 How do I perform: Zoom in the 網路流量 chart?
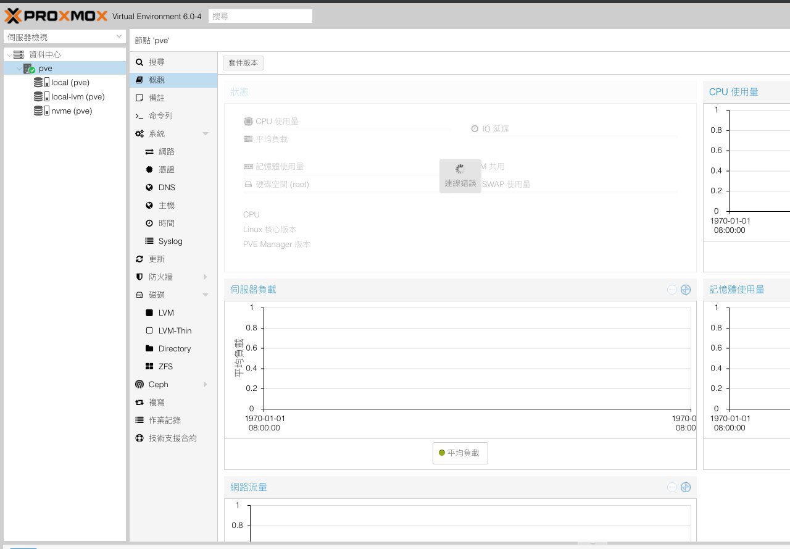tap(686, 487)
